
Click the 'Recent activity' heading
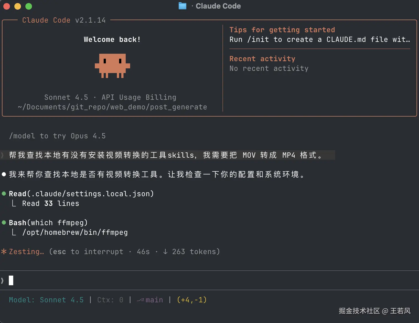262,59
